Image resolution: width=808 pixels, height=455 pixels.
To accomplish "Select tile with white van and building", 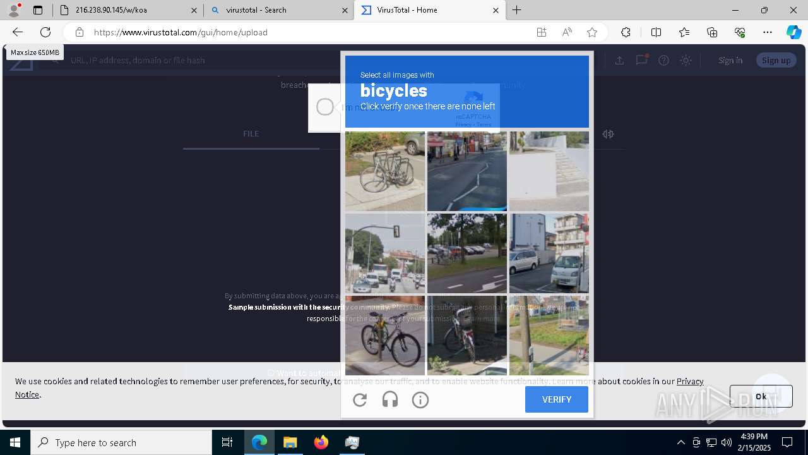I will [549, 253].
